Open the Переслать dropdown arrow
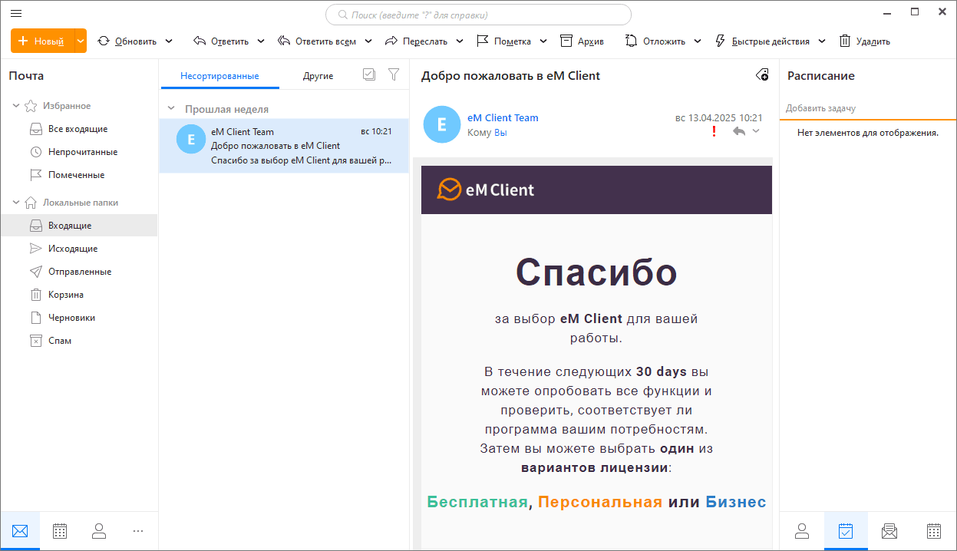957x551 pixels. pyautogui.click(x=460, y=41)
